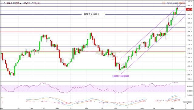Click the high price value H1362.4
The image size is (194, 110).
pyautogui.click(x=17, y=3)
